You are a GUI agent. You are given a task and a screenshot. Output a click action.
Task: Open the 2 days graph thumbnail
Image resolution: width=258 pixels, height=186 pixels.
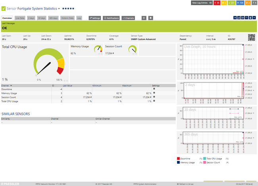tap(217, 93)
